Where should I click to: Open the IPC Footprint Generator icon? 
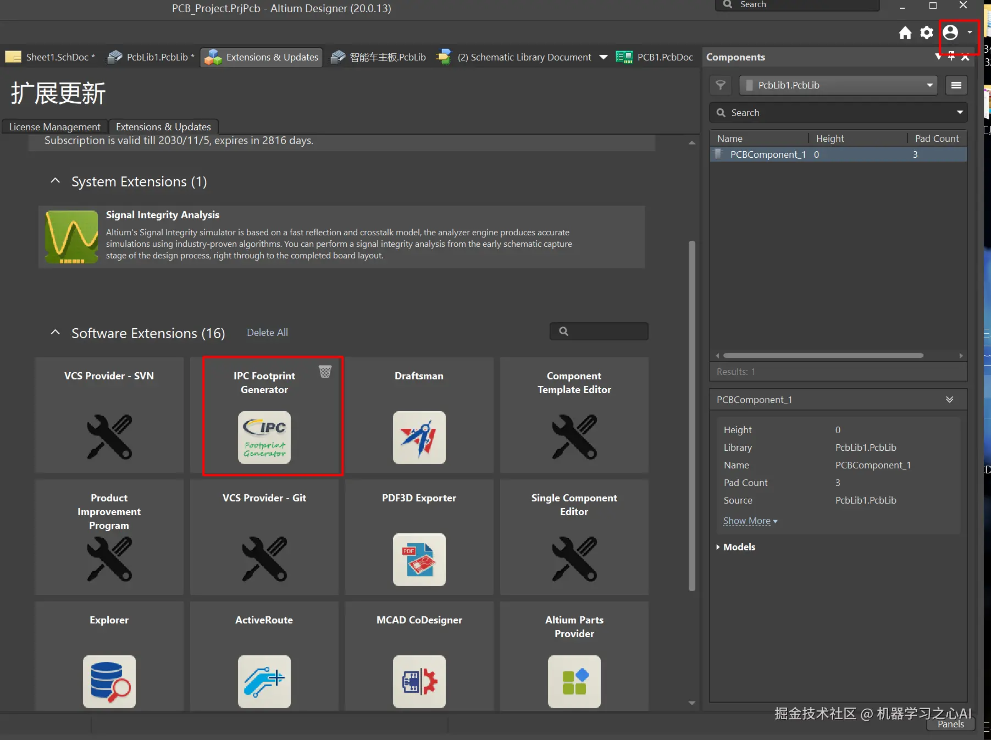click(x=264, y=438)
